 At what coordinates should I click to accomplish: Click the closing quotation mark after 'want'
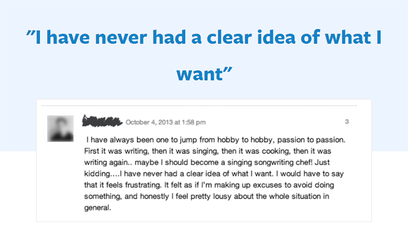(x=227, y=70)
